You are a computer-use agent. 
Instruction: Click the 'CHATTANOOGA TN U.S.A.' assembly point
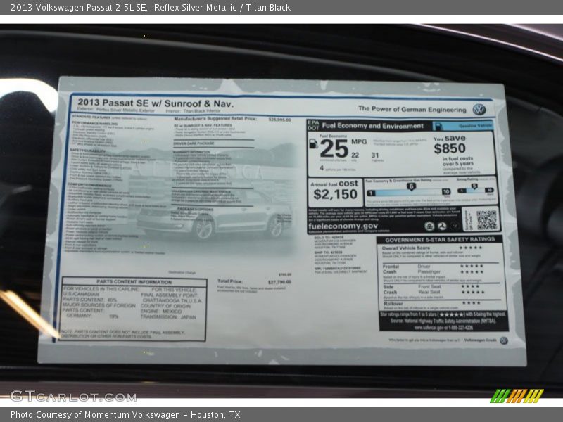click(x=172, y=301)
